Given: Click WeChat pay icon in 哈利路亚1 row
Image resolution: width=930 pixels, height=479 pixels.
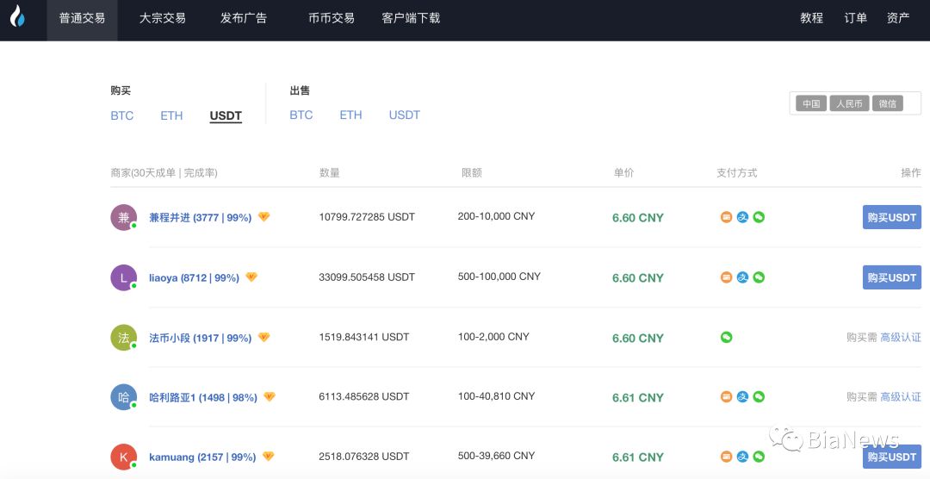Looking at the screenshot, I should (759, 397).
